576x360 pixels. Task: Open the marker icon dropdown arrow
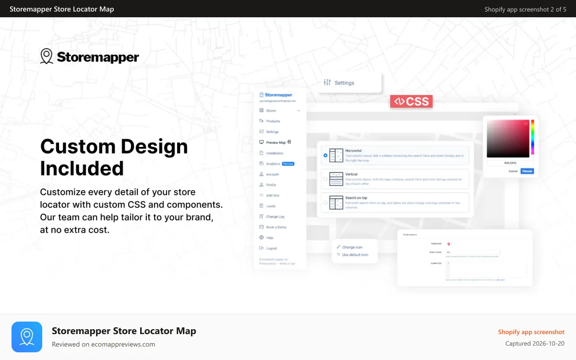coord(452,244)
